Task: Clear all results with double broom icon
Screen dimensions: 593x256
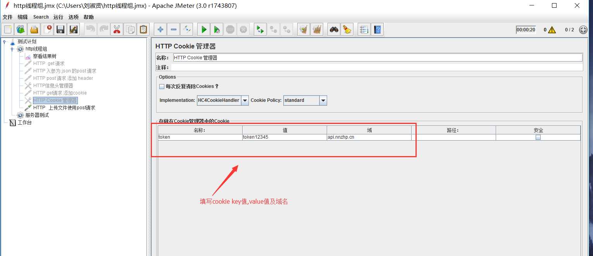Action: 317,29
